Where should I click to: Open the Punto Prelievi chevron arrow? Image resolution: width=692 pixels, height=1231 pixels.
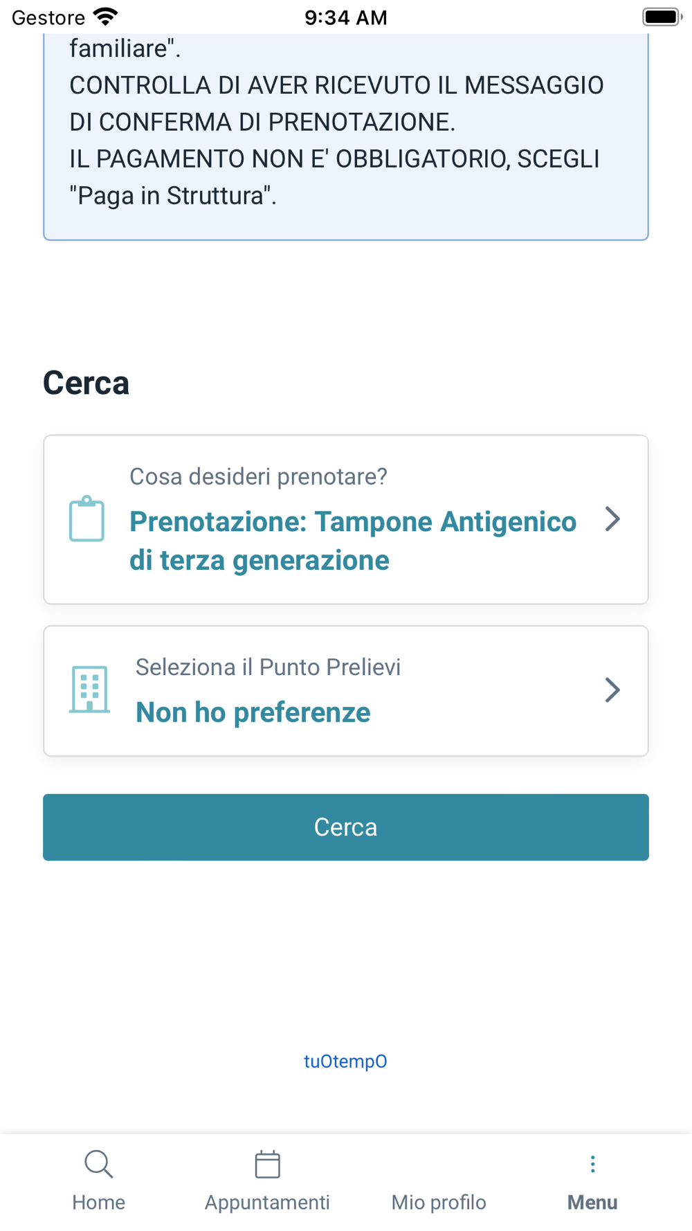612,690
